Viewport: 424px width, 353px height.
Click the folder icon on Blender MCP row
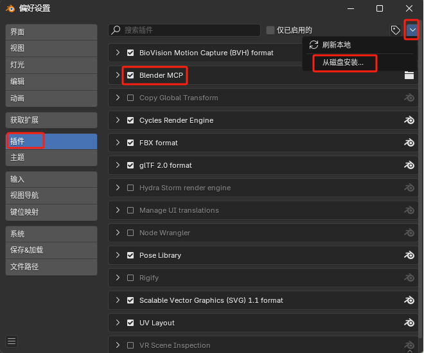(409, 75)
